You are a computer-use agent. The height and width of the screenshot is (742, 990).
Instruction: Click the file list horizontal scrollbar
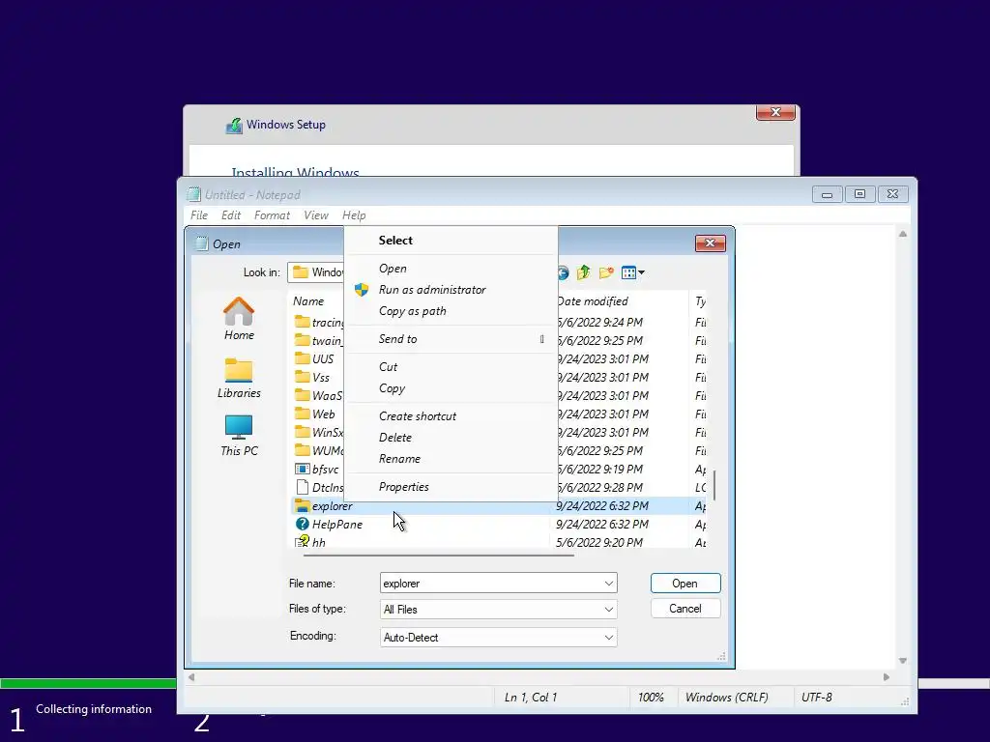[438, 556]
